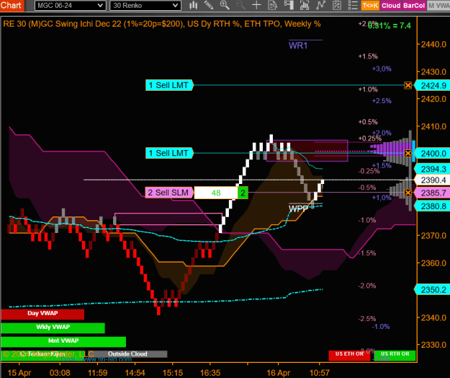Viewport: 450px width, 378px height.
Task: Click the +1.5% daily percent label
Action: tap(368, 56)
